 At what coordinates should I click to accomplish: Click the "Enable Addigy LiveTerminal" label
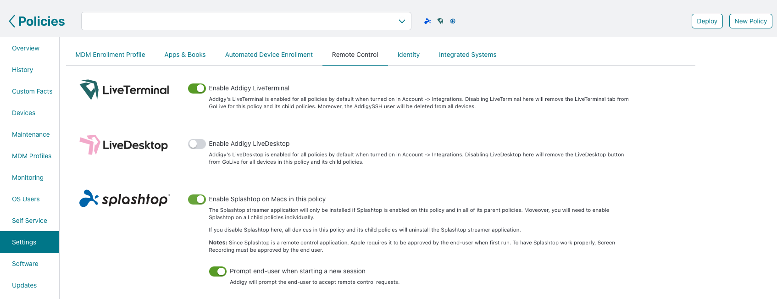click(x=249, y=88)
